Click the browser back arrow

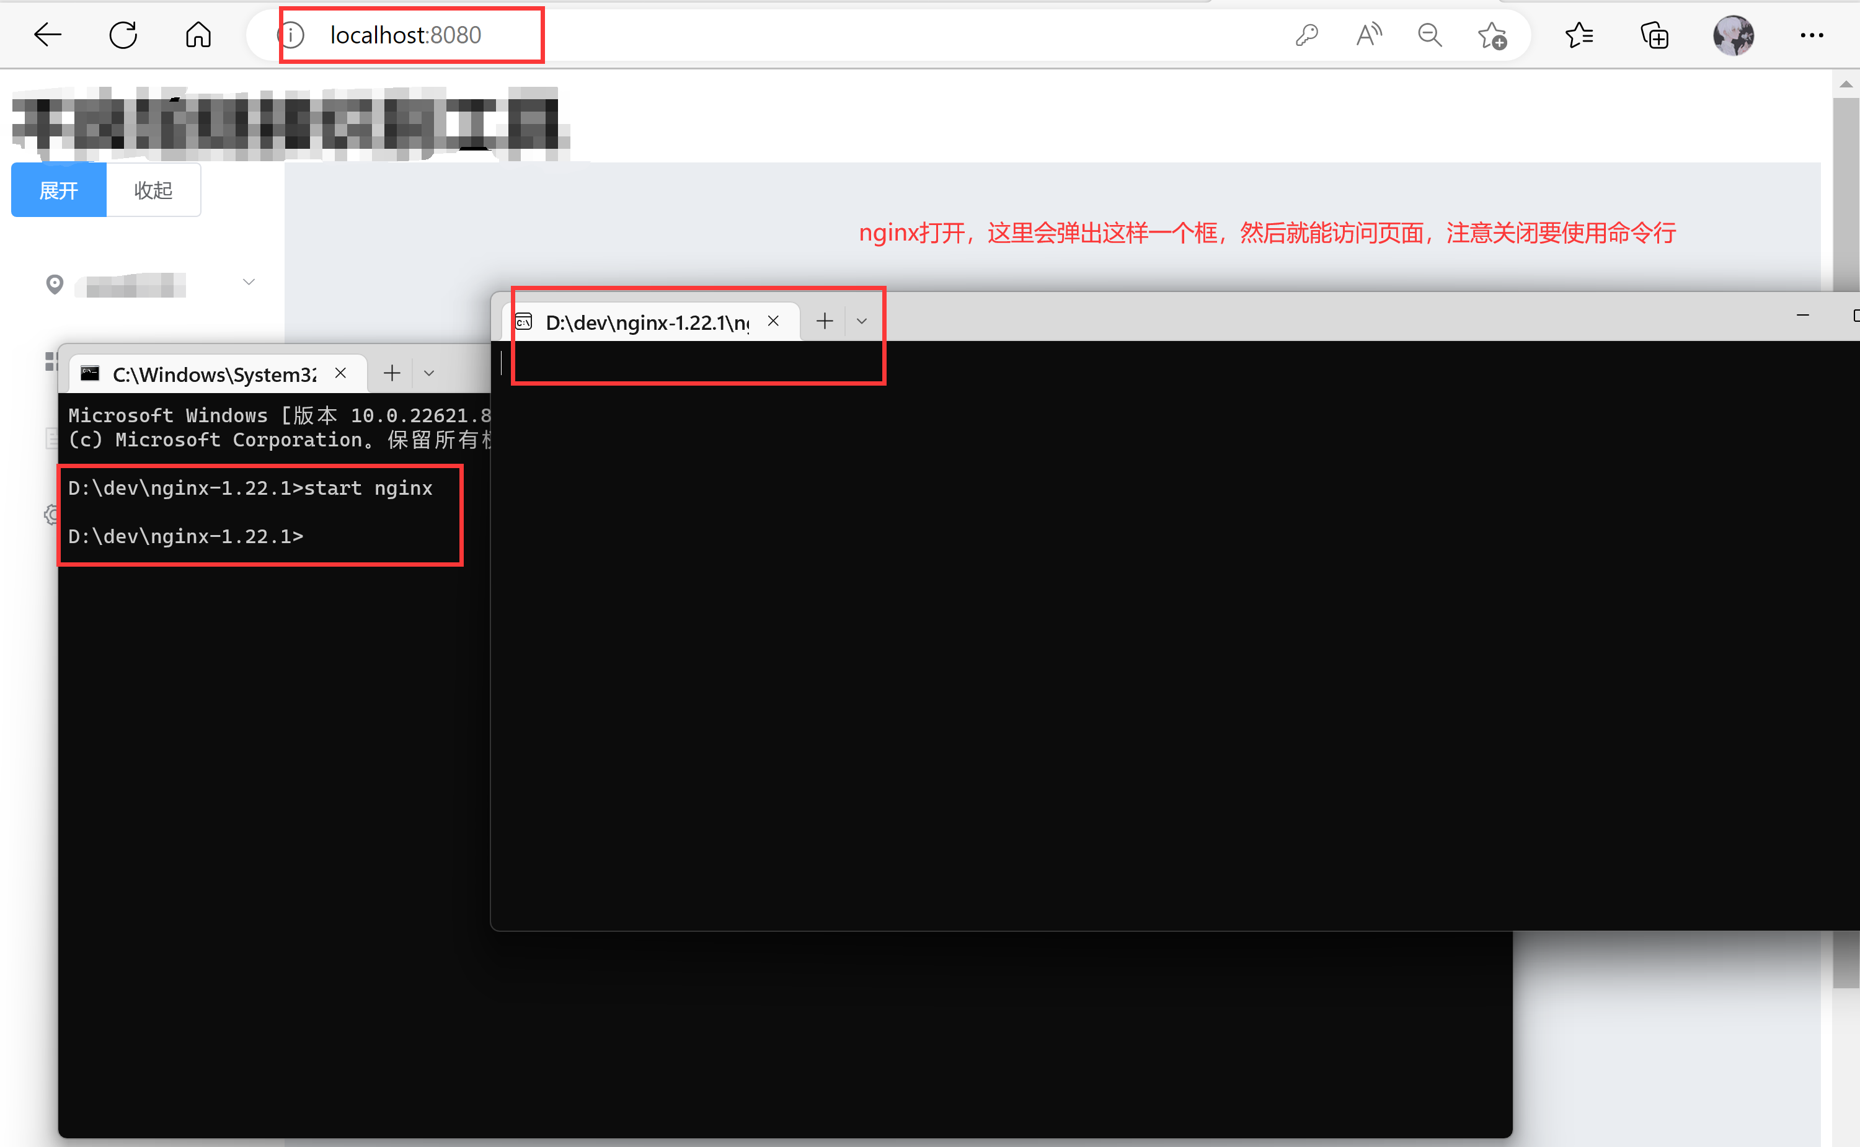coord(47,35)
